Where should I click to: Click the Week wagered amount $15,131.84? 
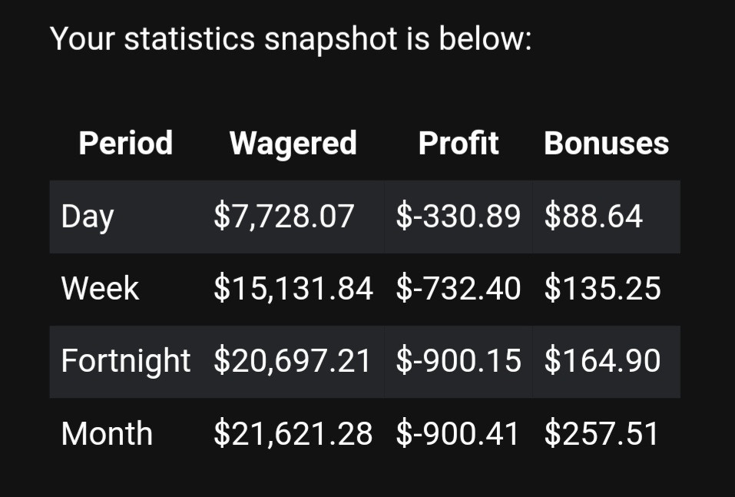pos(293,289)
